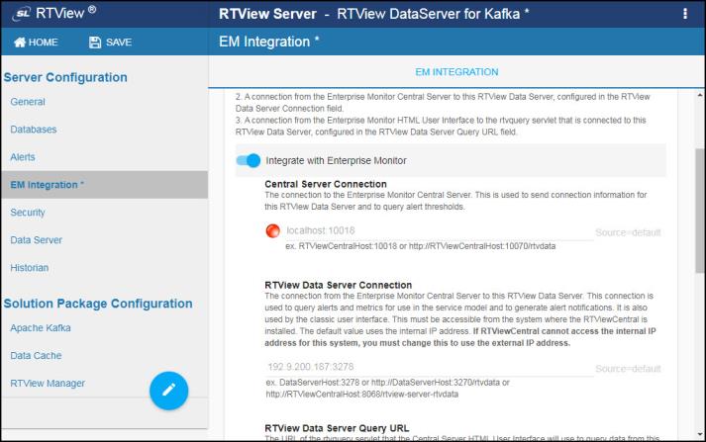Click the orange Central Server connection status icon
This screenshot has height=442, width=706.
(x=273, y=231)
